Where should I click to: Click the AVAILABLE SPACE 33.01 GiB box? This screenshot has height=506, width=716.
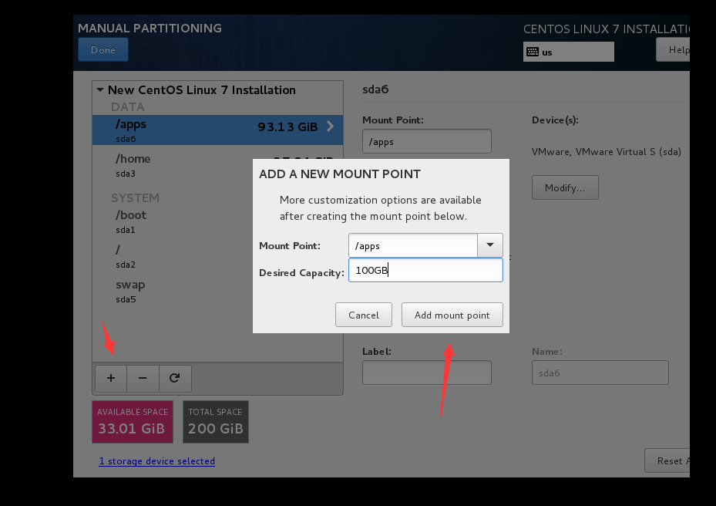click(133, 422)
